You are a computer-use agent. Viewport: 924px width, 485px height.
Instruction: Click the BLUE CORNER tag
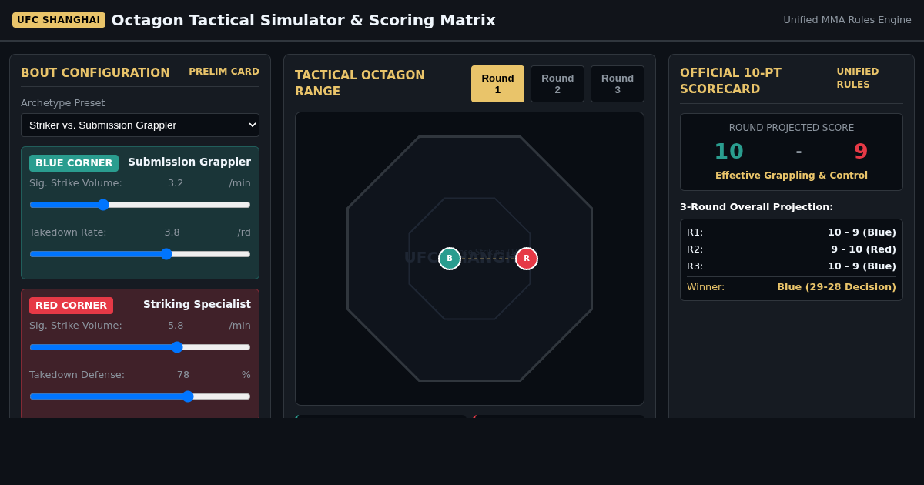coord(74,163)
